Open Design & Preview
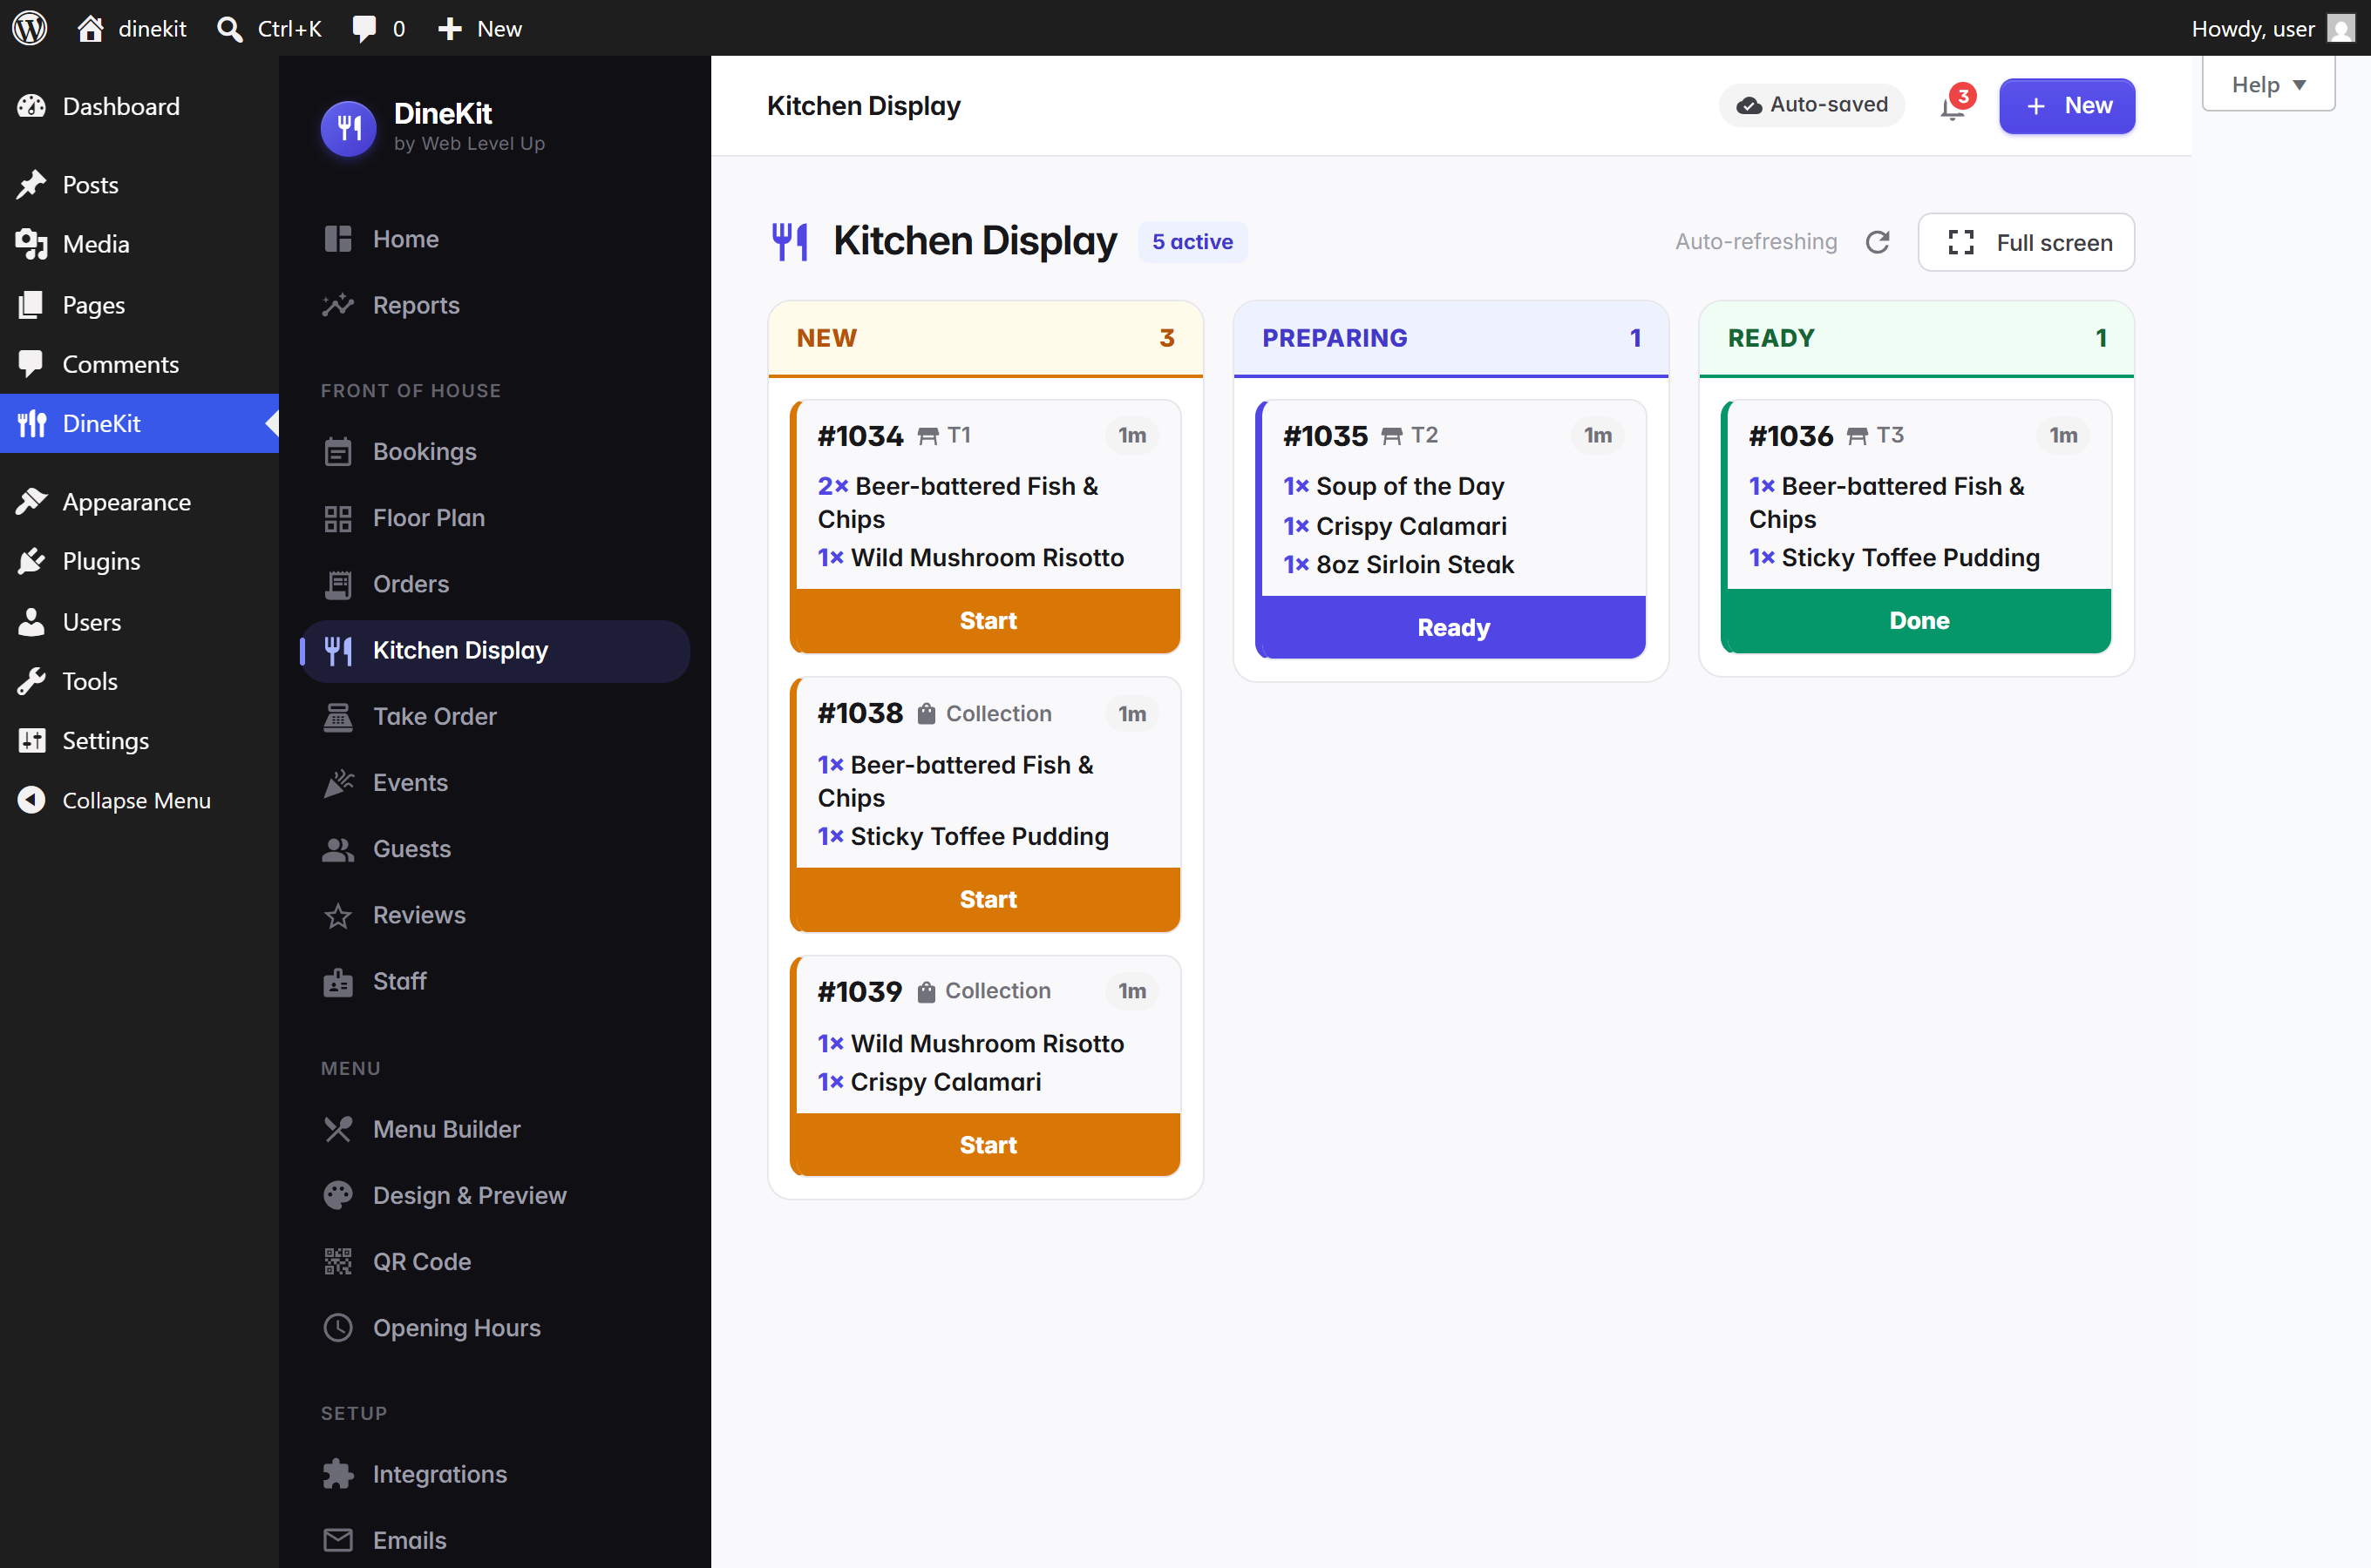This screenshot has width=2371, height=1568. tap(495, 1196)
